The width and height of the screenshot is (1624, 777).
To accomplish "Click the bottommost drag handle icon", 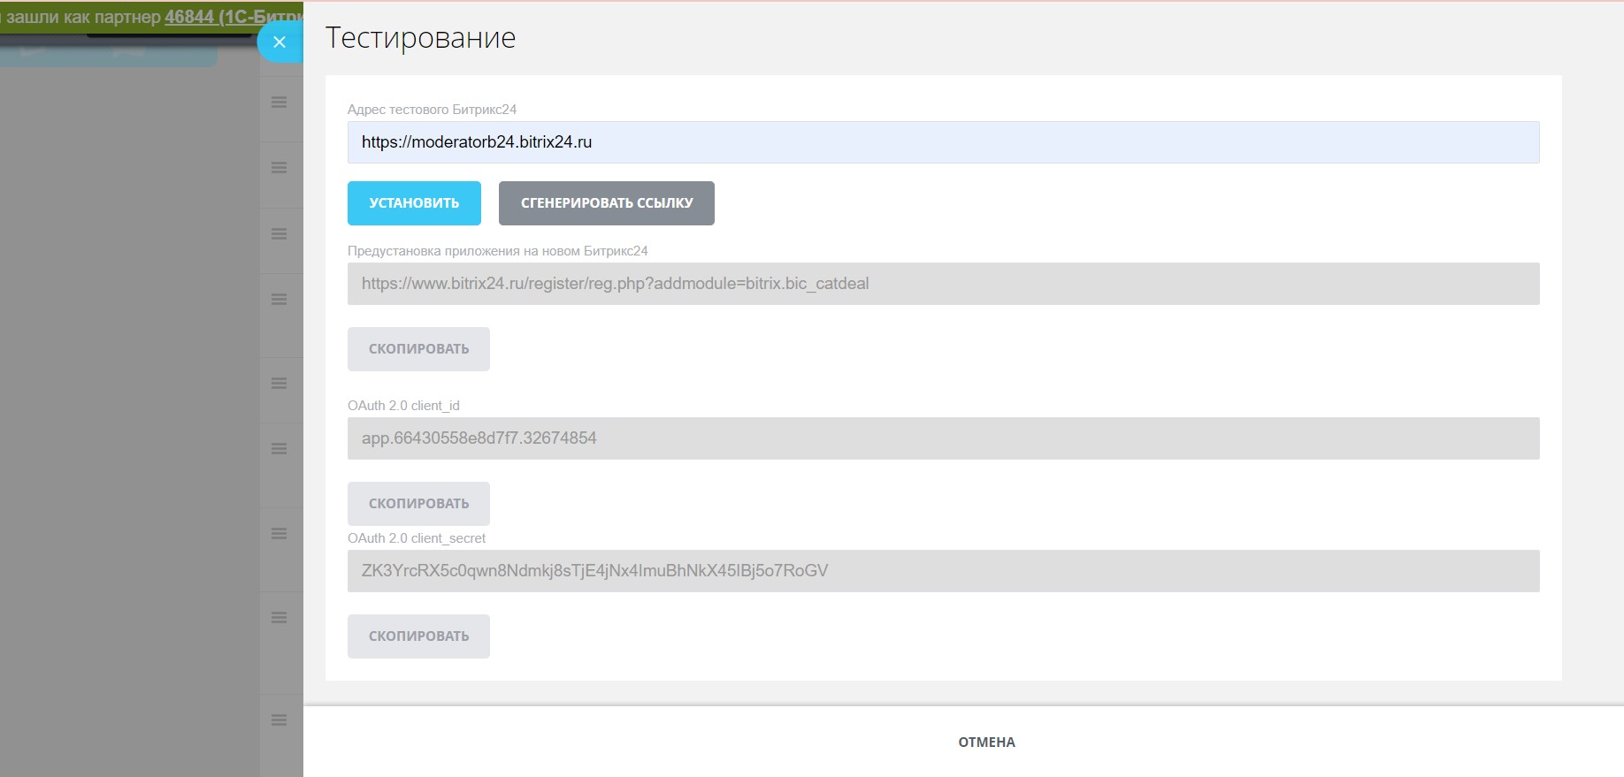I will click(x=279, y=720).
